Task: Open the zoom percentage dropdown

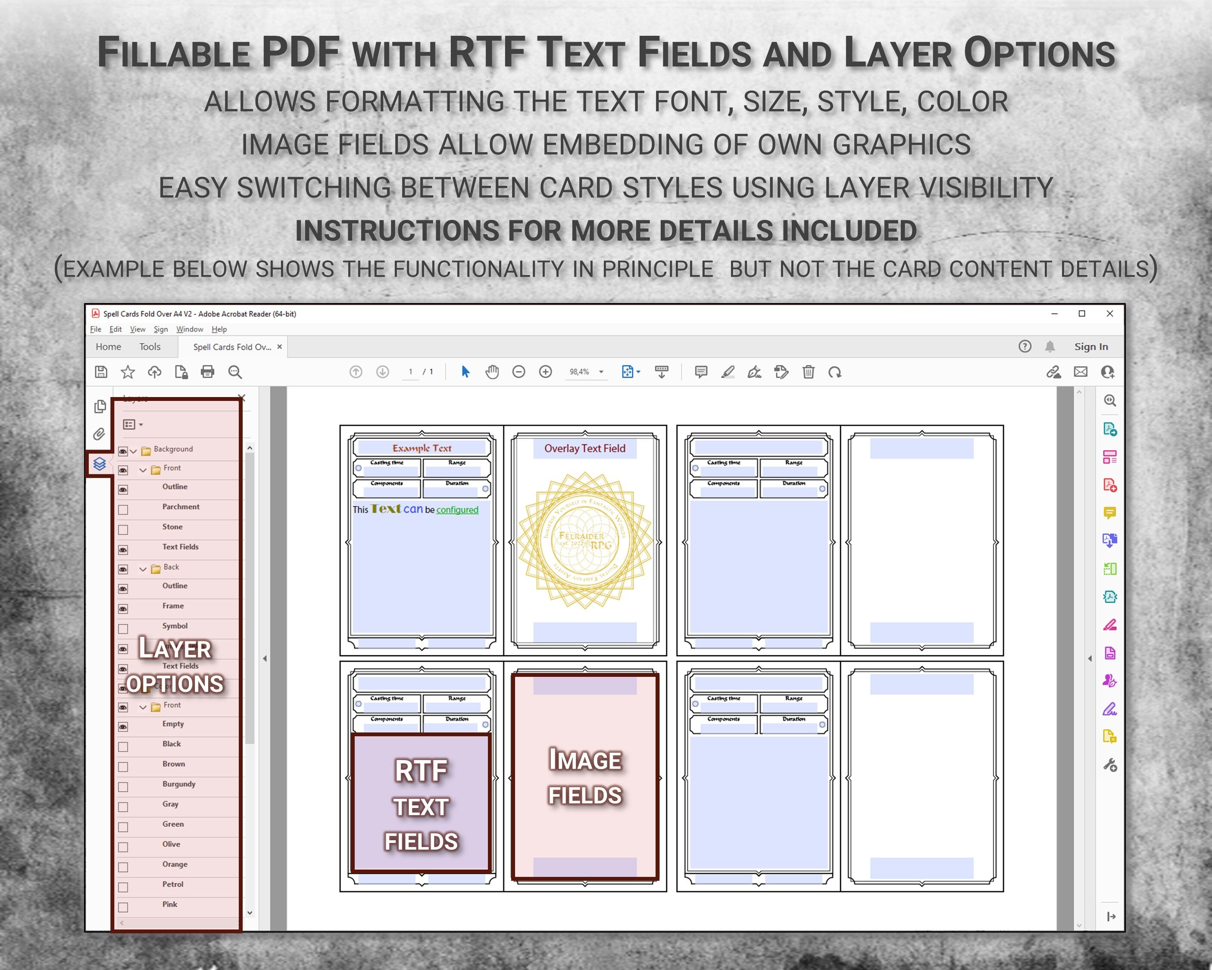Action: (601, 372)
